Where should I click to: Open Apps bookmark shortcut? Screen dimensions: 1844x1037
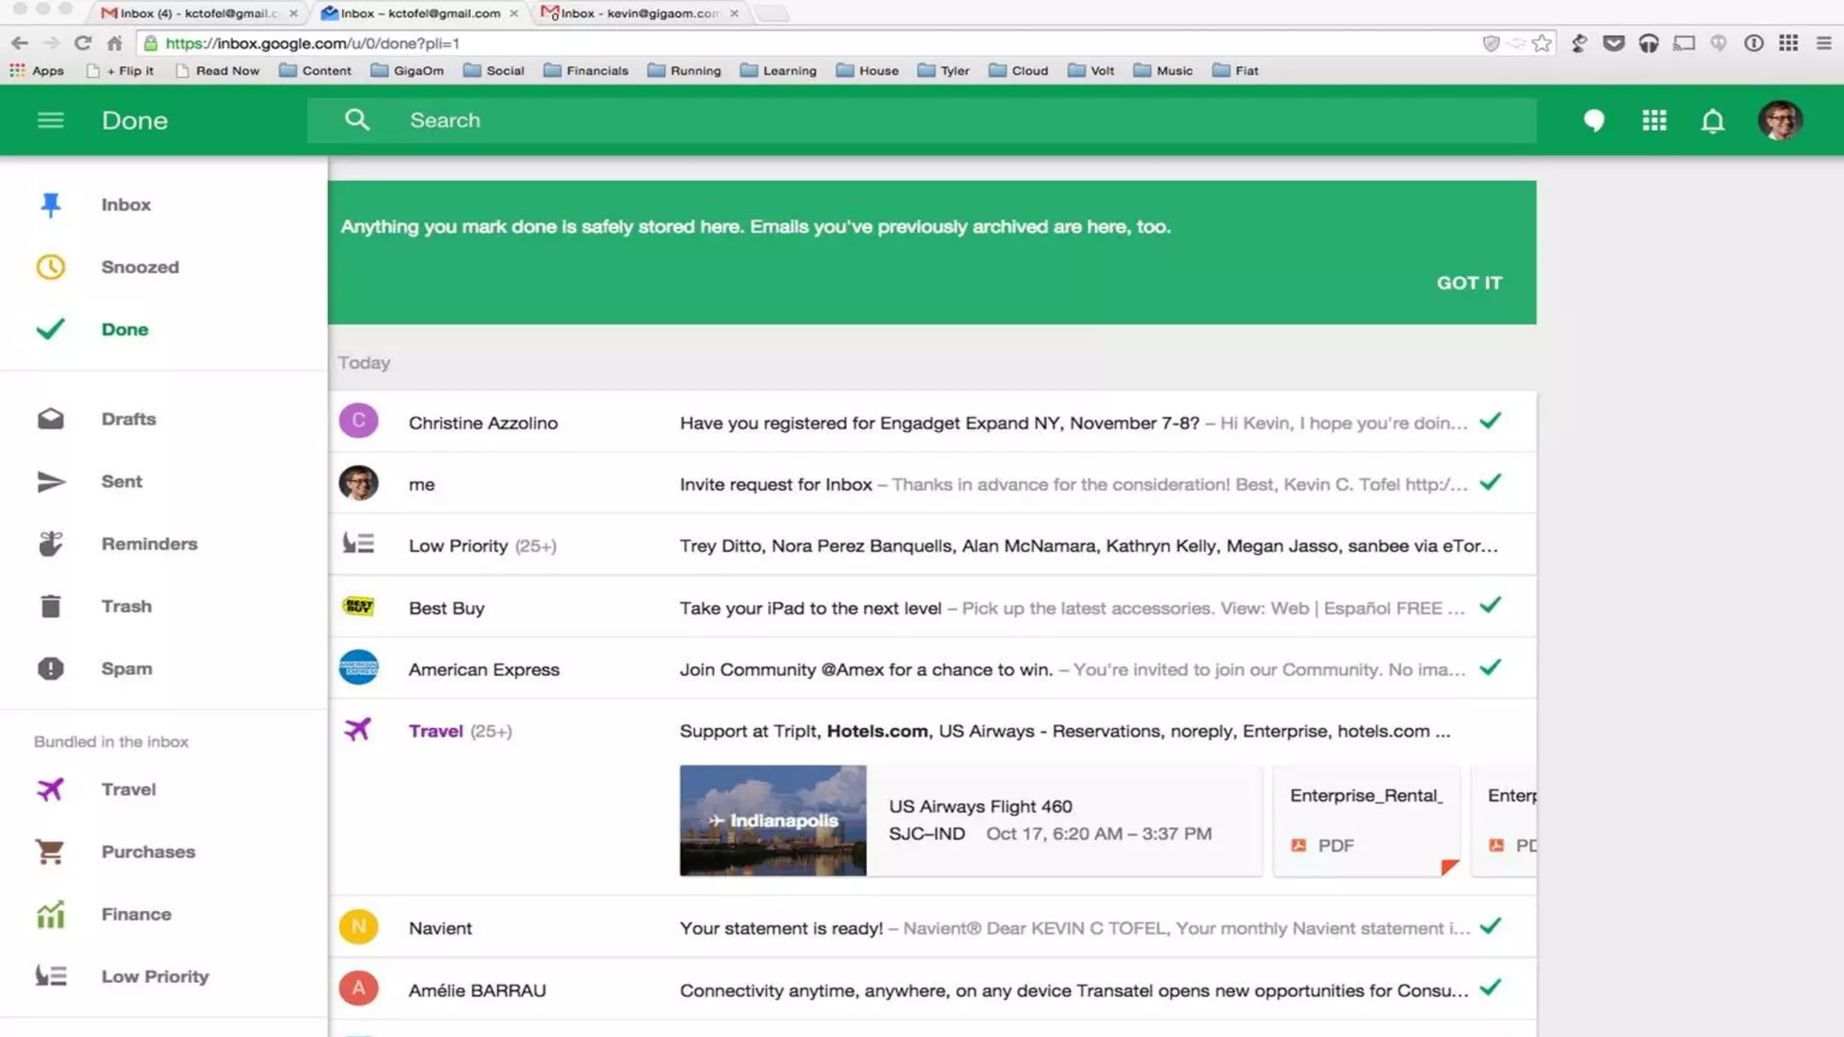point(37,70)
